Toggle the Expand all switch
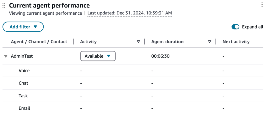The width and height of the screenshot is (267, 114). [236, 27]
